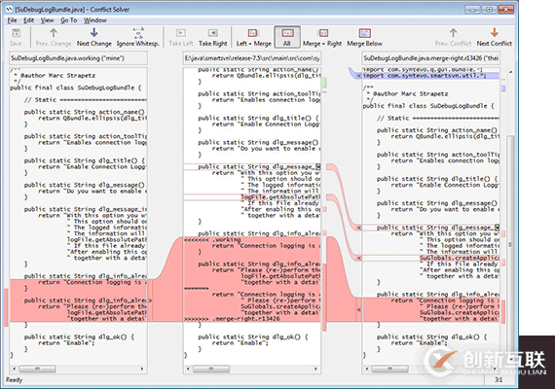
Task: Click right pane horizontal scrollbar thumb
Action: [390, 369]
